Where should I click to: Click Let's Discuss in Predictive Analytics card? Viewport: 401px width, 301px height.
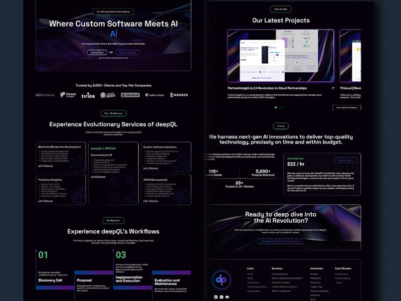tap(46, 201)
